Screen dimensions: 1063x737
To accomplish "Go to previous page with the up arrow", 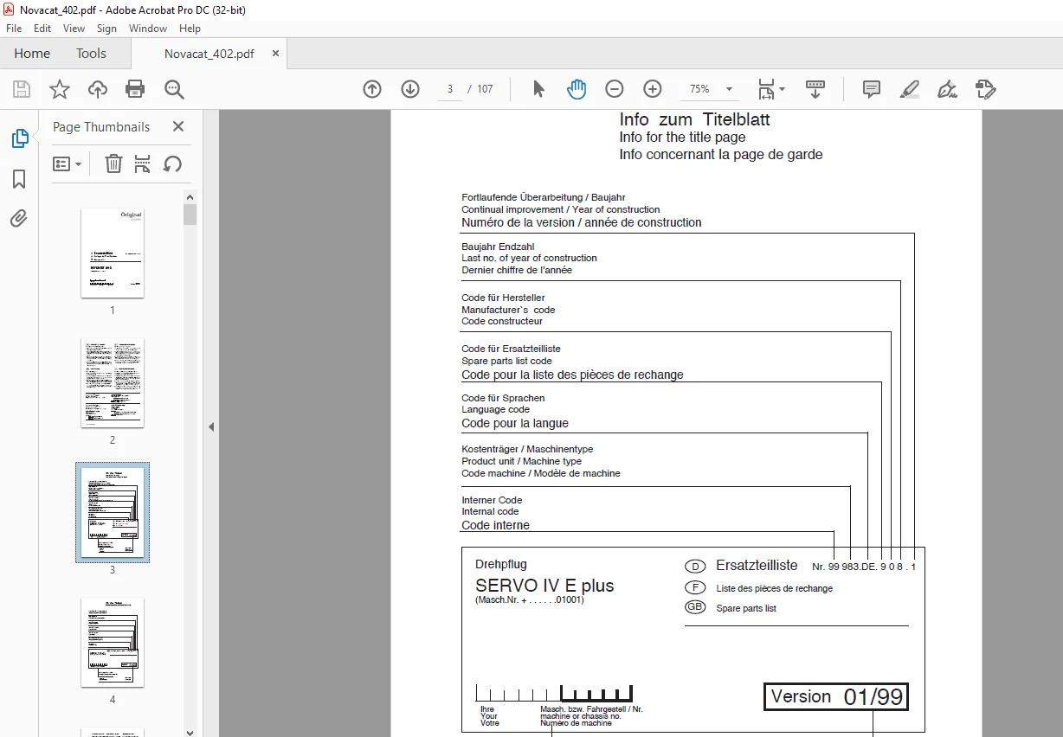I will click(x=372, y=89).
